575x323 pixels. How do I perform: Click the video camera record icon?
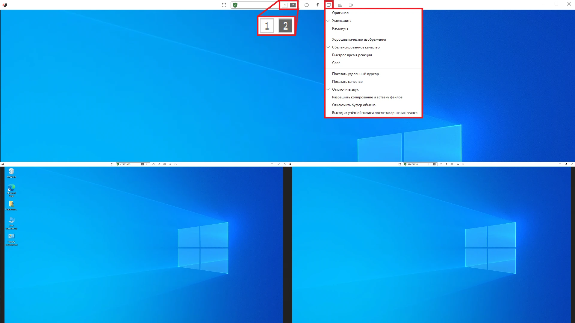pyautogui.click(x=351, y=5)
